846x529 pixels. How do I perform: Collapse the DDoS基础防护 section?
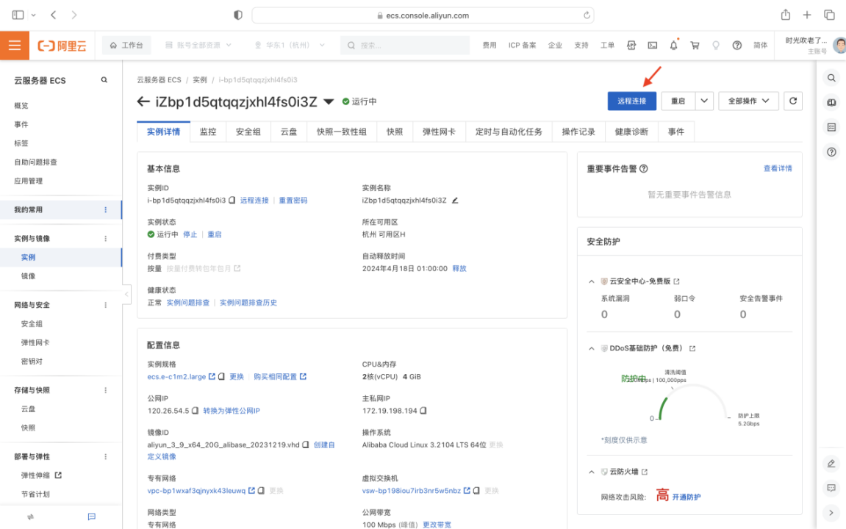(592, 348)
